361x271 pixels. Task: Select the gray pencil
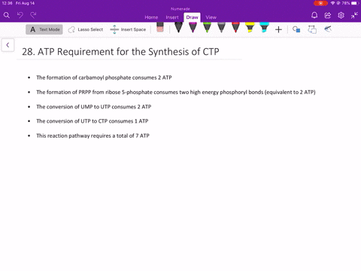tap(221, 28)
